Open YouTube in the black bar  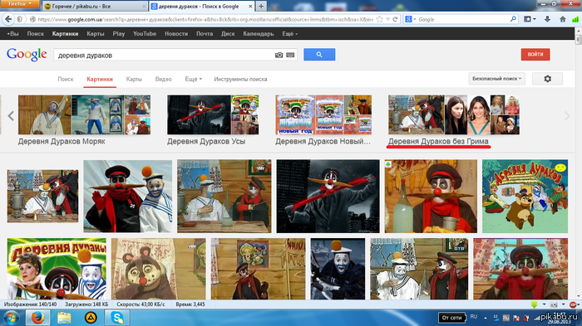pos(145,34)
